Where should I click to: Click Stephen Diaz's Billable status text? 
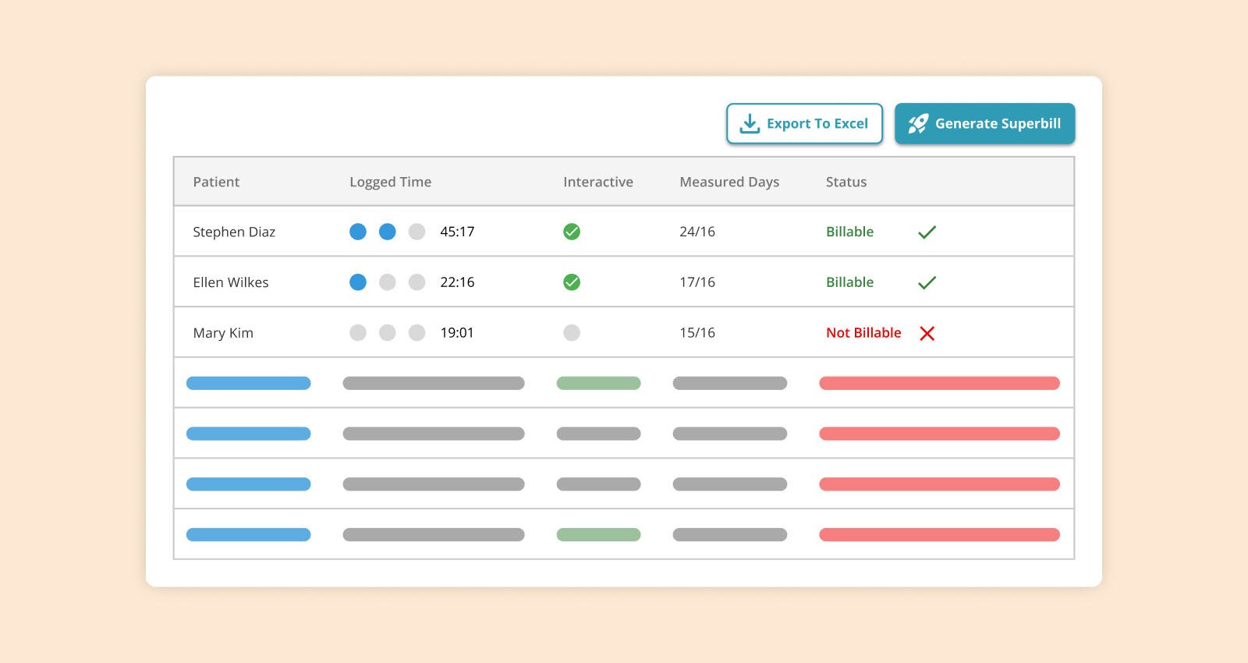coord(849,232)
